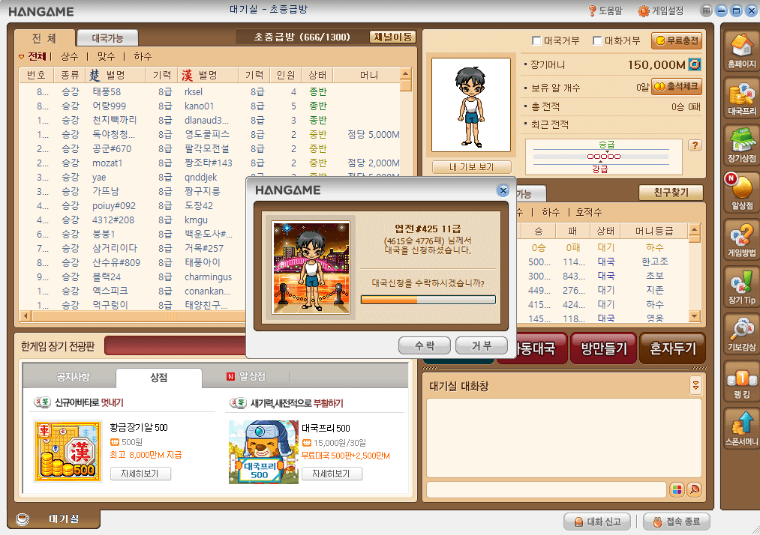Switch to the 대국가능 tab
Screen dimensions: 760x535
click(x=107, y=38)
